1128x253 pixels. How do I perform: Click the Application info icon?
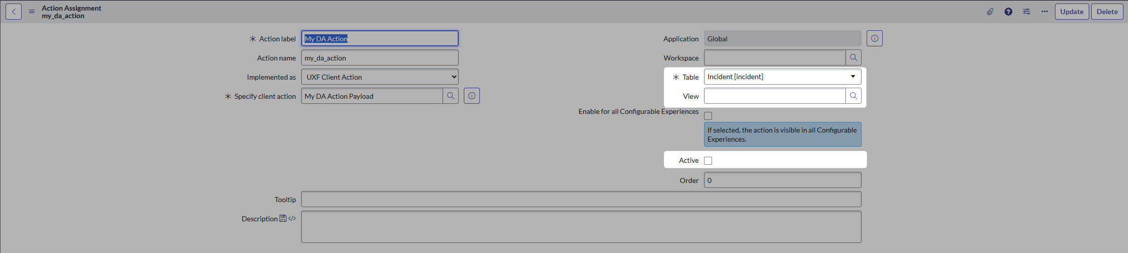(x=875, y=38)
